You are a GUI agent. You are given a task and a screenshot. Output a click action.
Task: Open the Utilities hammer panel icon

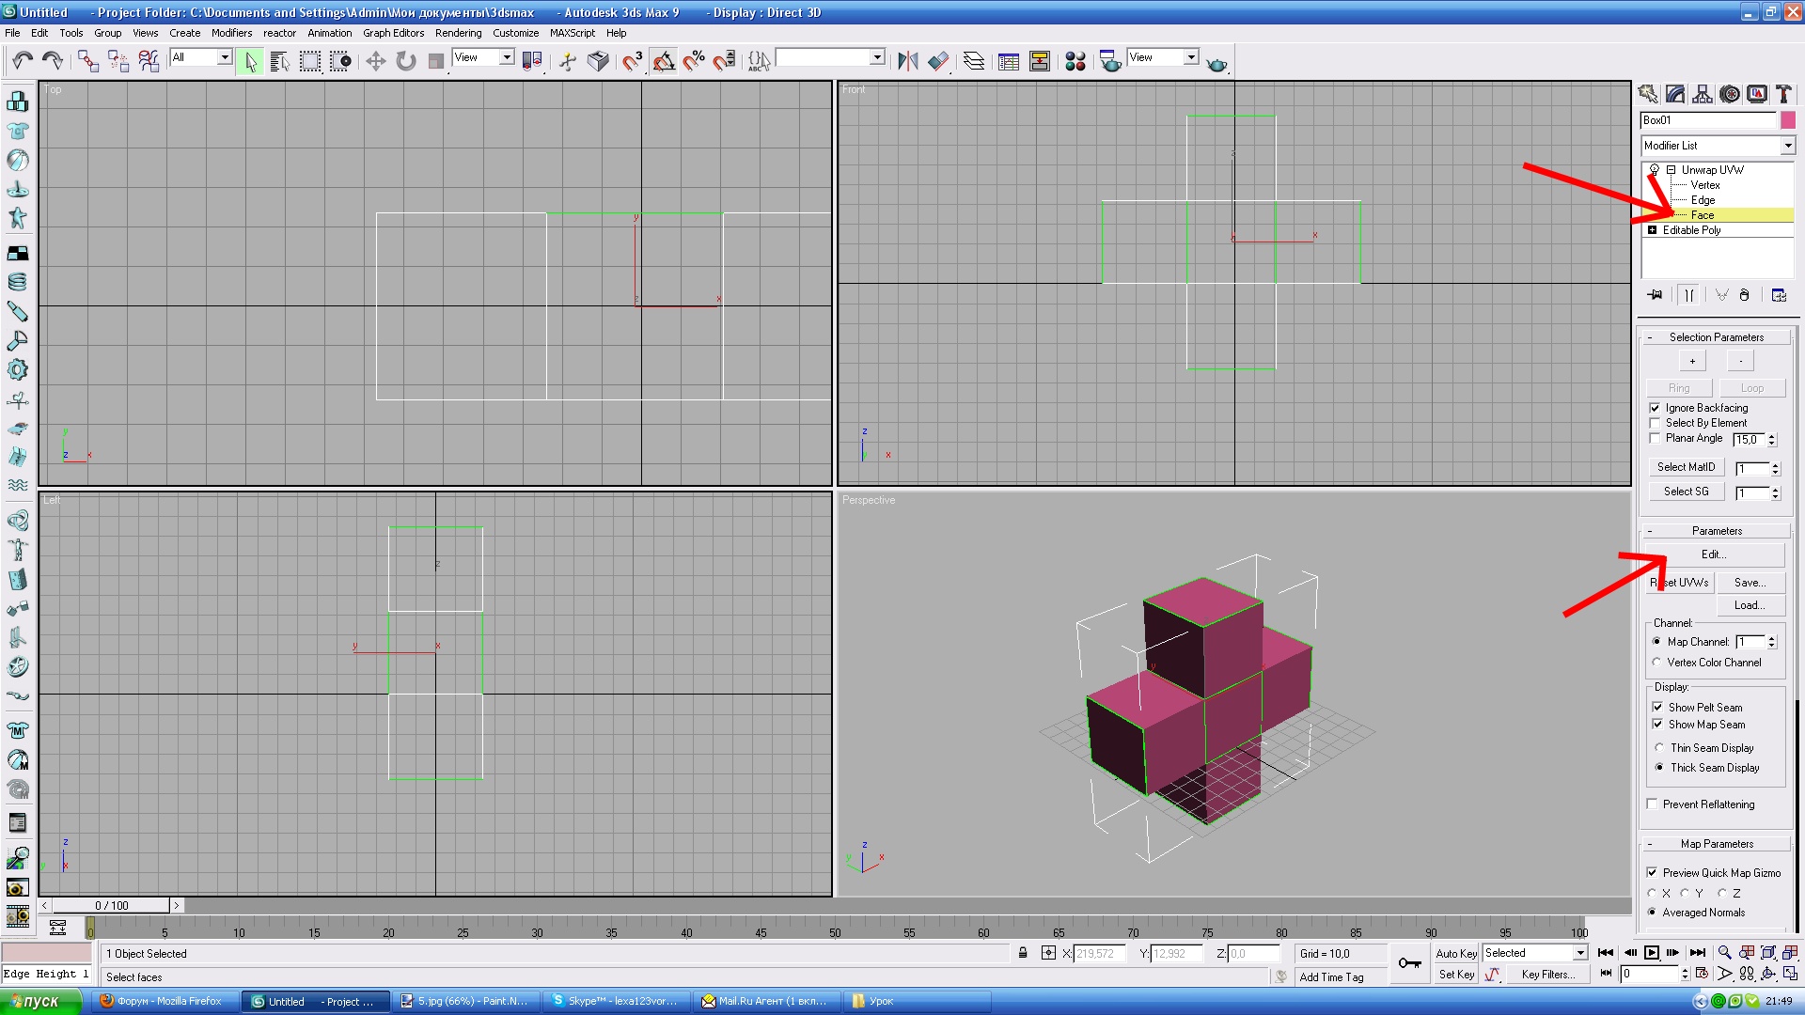coord(1783,94)
